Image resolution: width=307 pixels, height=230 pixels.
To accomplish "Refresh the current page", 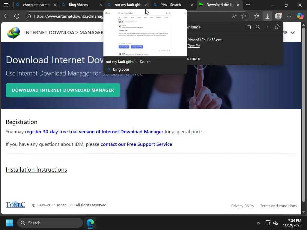I will 17,16.
